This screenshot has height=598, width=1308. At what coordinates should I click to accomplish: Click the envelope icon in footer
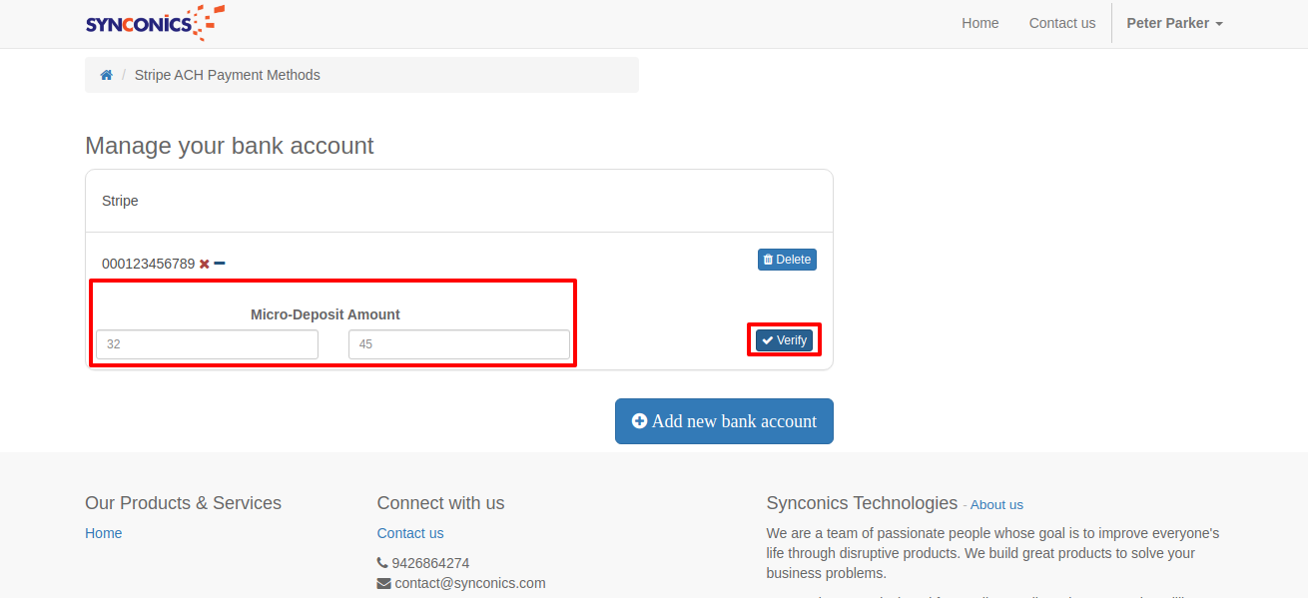click(383, 583)
